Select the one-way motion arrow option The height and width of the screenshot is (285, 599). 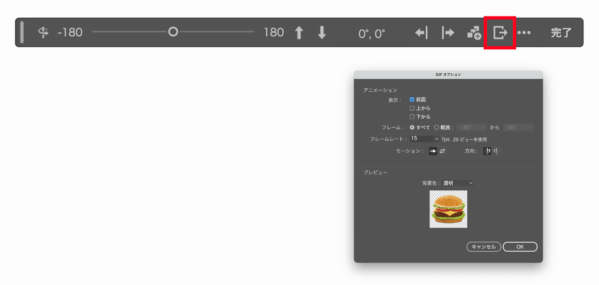[433, 151]
